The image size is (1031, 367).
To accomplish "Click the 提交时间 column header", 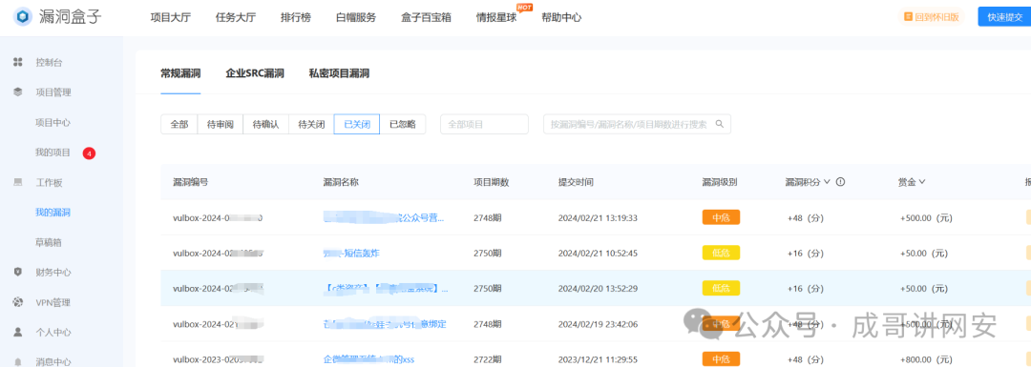I will click(576, 182).
